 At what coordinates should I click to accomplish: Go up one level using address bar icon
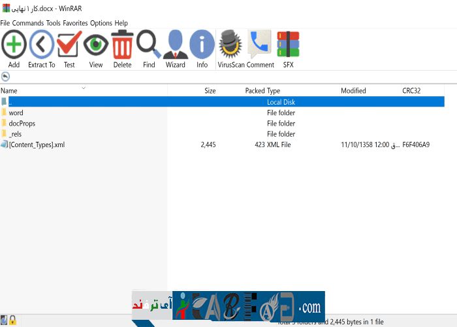(6, 77)
